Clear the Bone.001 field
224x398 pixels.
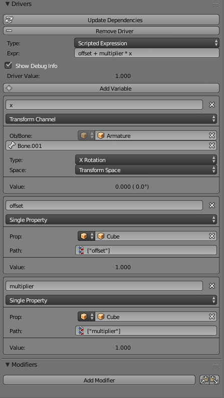pyautogui.click(x=212, y=145)
